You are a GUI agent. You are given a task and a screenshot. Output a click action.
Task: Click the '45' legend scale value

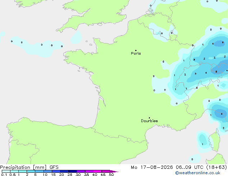(x=103, y=175)
